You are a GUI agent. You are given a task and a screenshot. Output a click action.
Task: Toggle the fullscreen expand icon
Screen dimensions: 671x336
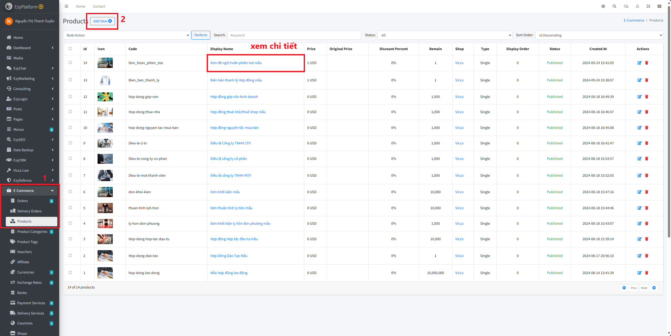648,6
